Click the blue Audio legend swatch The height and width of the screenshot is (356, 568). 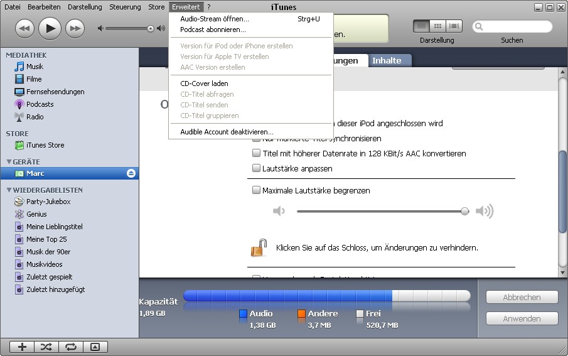pos(243,313)
